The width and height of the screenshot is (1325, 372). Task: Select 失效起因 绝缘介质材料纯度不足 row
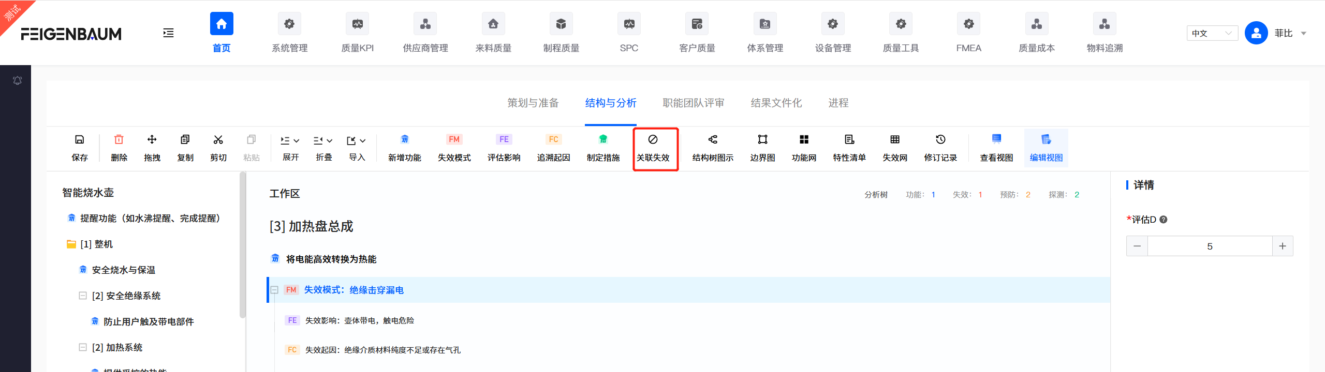point(373,350)
